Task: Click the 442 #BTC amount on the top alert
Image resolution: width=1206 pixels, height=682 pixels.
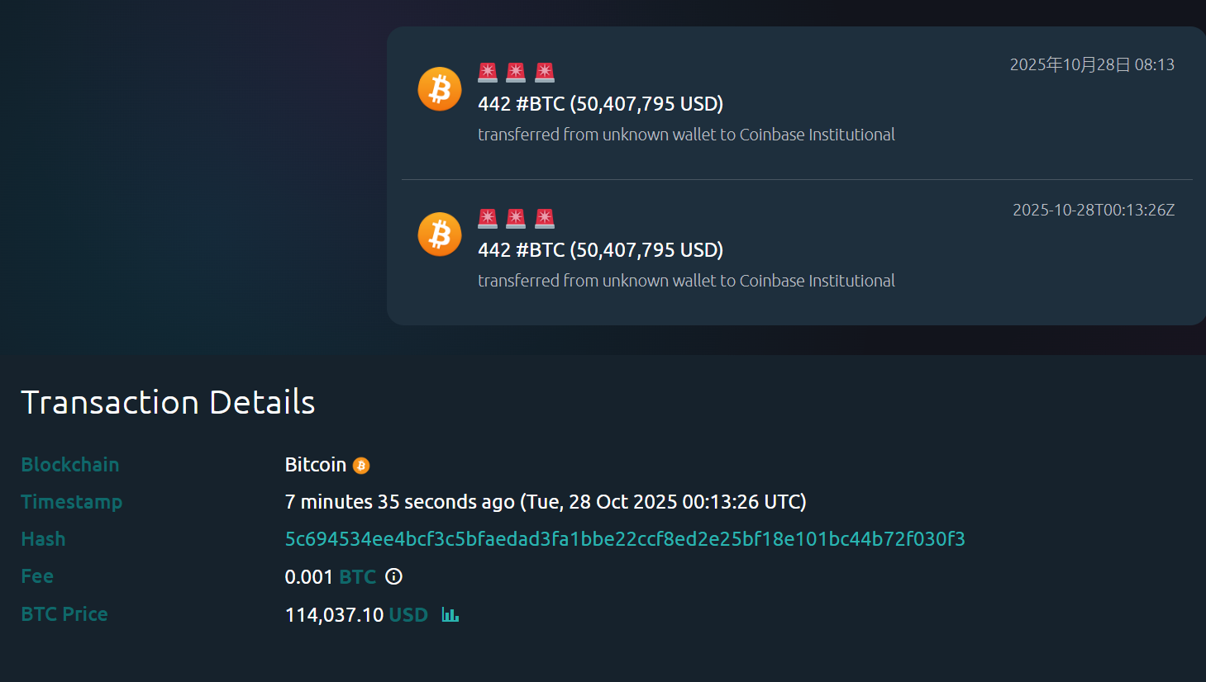Action: click(600, 103)
